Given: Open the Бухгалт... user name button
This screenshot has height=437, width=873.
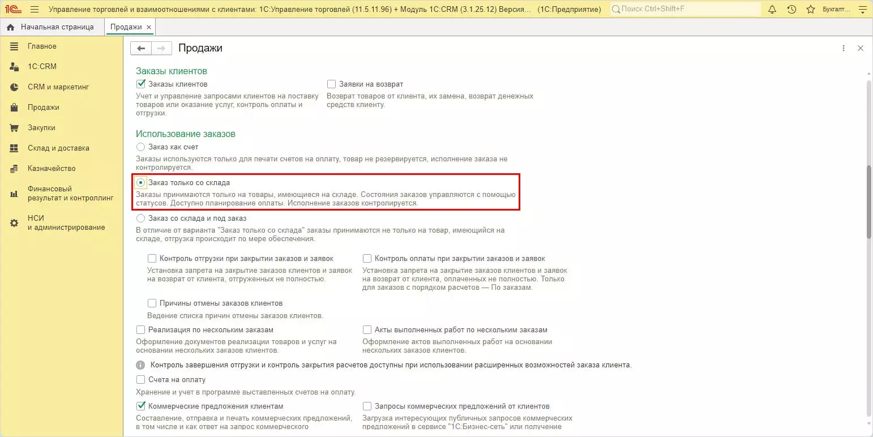Looking at the screenshot, I should pos(836,10).
